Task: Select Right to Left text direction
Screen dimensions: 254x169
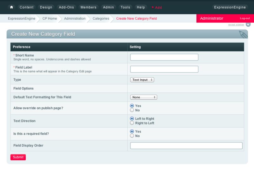Action: [x=132, y=123]
